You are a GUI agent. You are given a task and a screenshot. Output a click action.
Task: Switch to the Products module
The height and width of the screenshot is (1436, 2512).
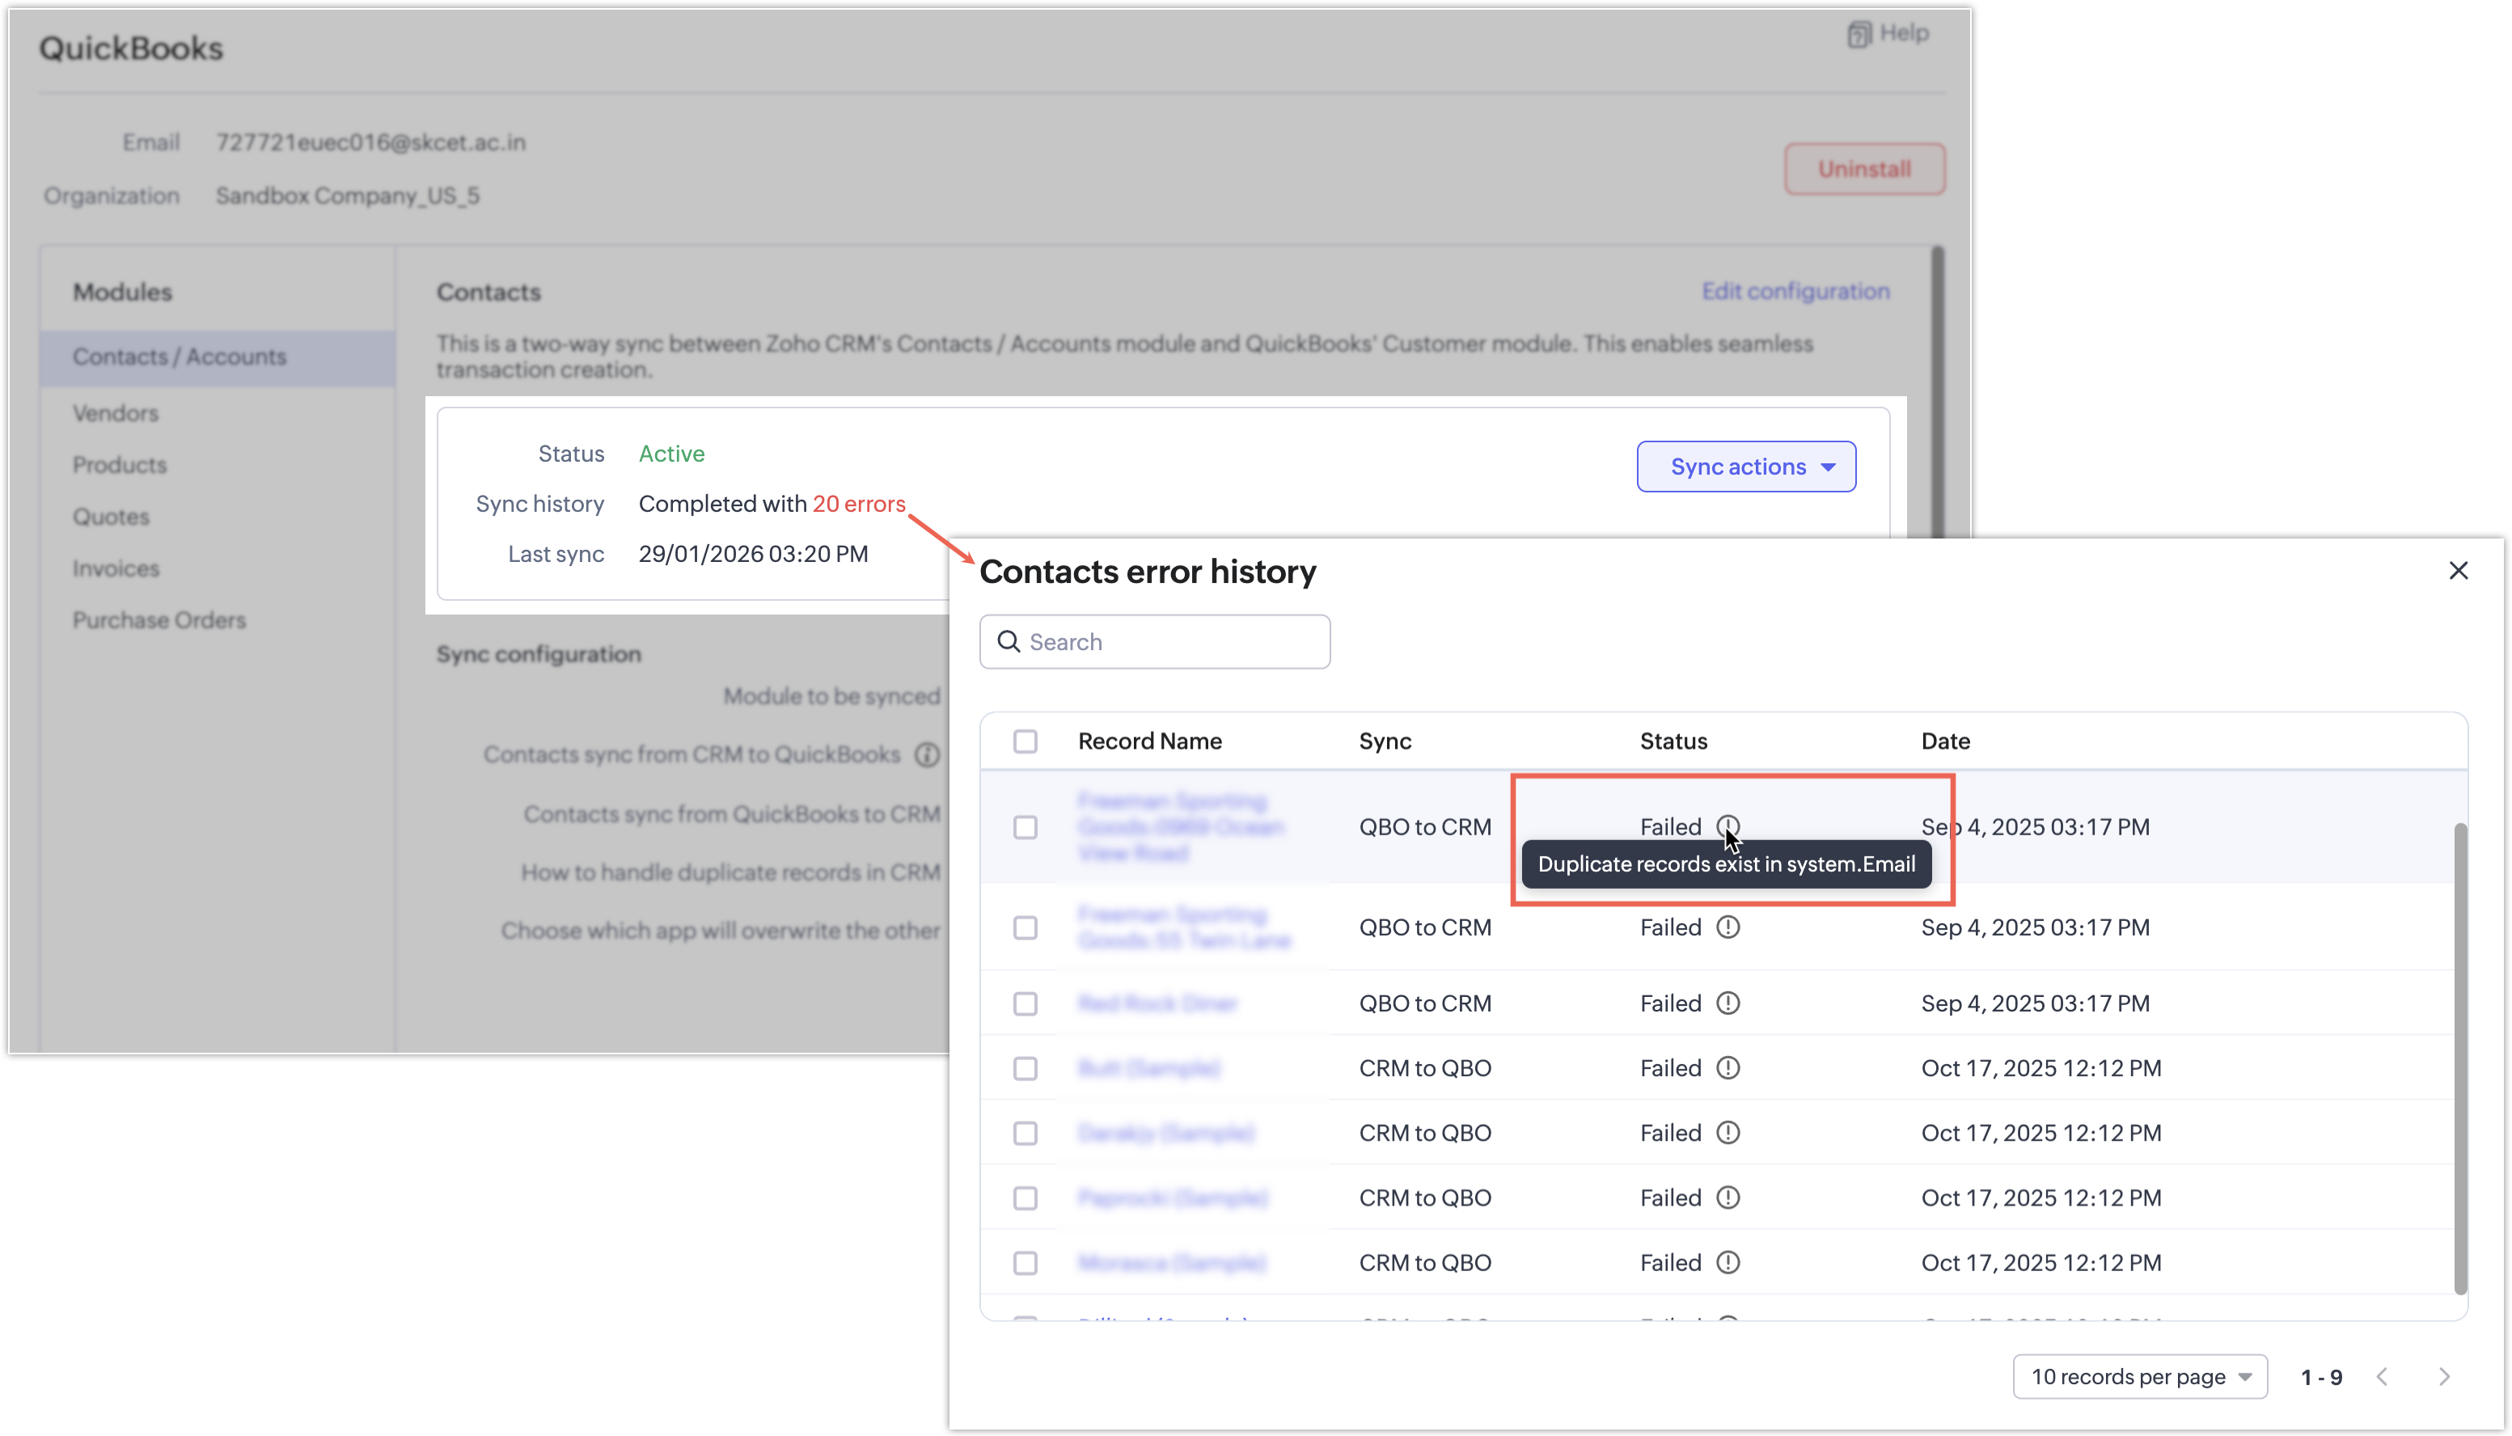point(120,466)
